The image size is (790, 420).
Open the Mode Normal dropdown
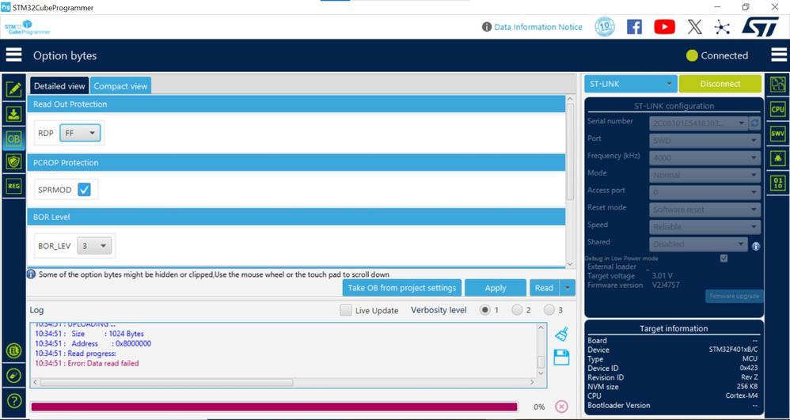point(705,176)
